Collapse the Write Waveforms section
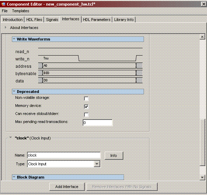 [14, 39]
